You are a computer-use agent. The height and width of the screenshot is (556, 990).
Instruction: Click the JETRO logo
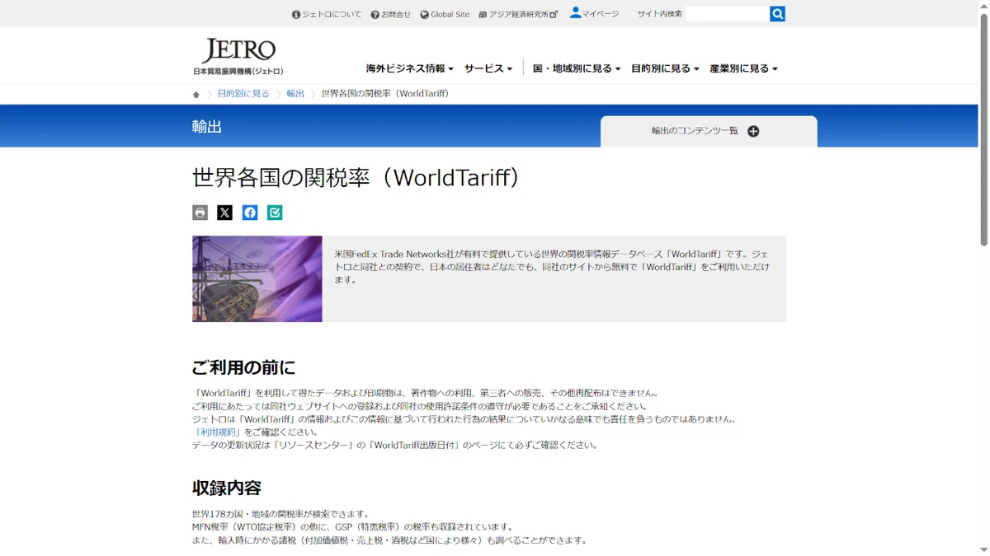click(238, 57)
